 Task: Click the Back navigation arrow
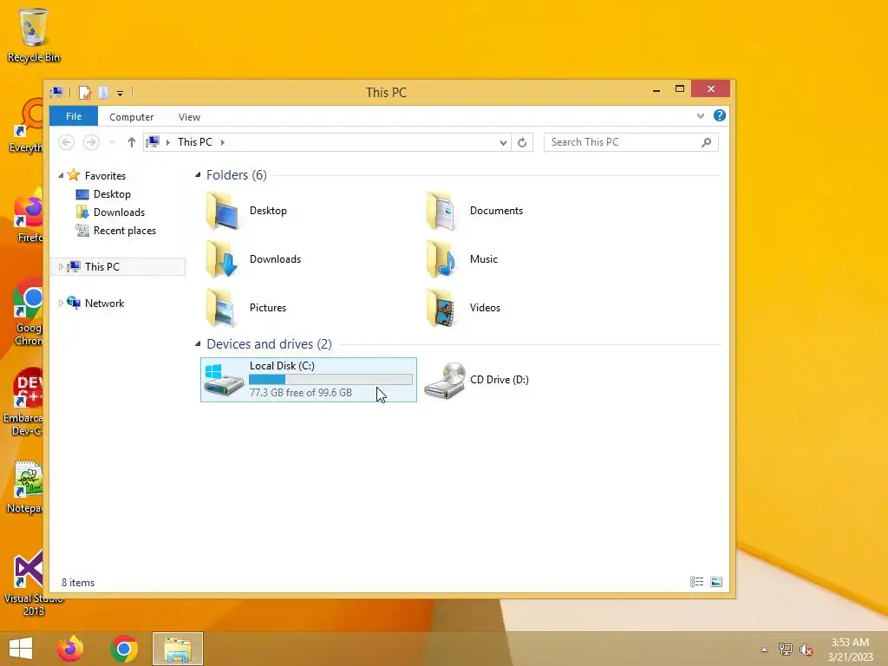click(x=66, y=142)
